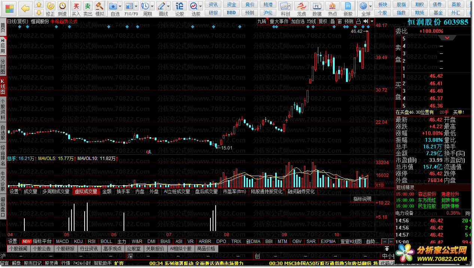Select the KDJ indicator tab
Viewport: 474px width, 268px height.
pyautogui.click(x=78, y=241)
